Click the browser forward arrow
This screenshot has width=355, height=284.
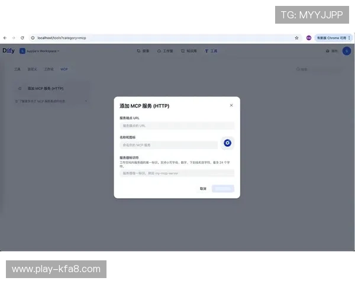point(14,38)
